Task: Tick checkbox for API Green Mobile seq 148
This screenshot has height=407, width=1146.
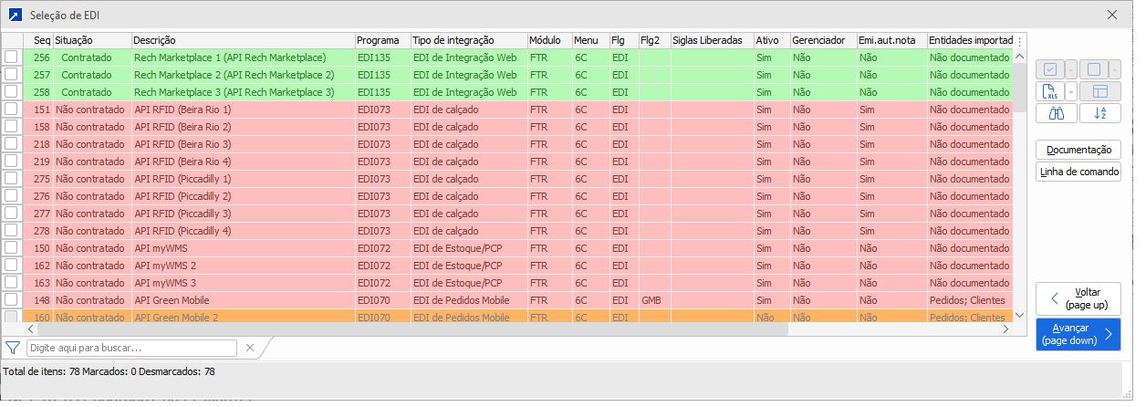Action: point(11,300)
